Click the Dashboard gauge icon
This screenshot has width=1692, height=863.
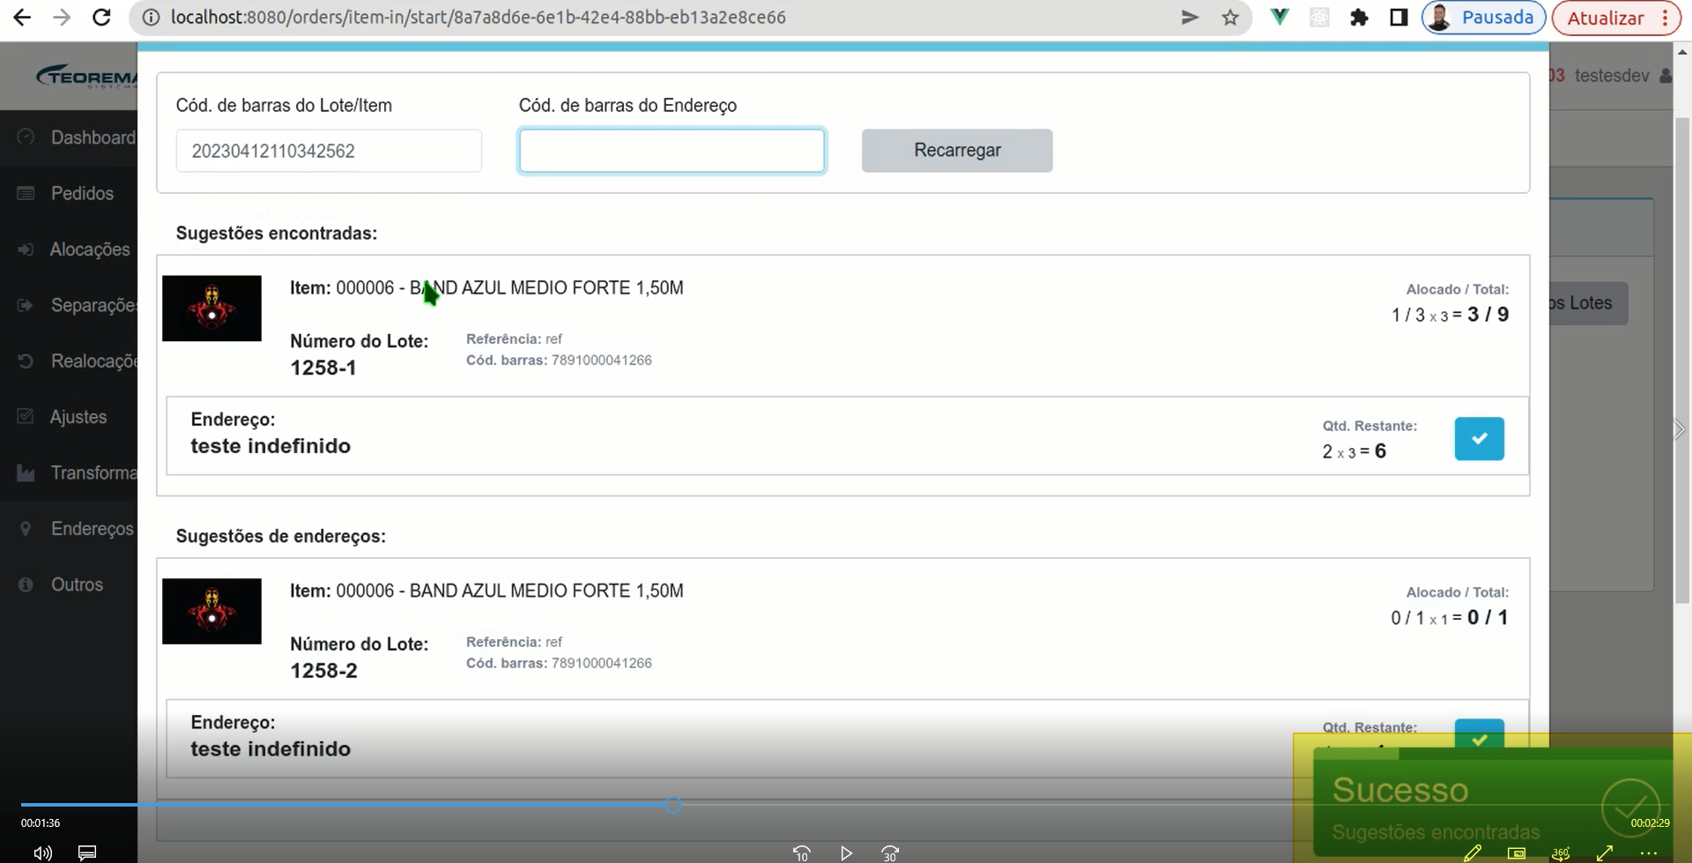point(26,137)
